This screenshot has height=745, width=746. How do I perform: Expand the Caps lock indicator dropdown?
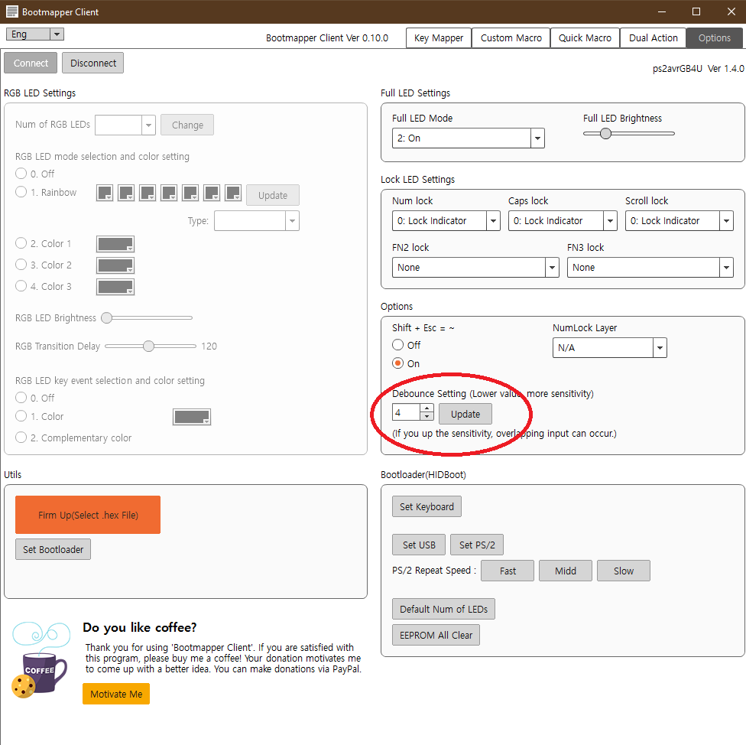(563, 221)
